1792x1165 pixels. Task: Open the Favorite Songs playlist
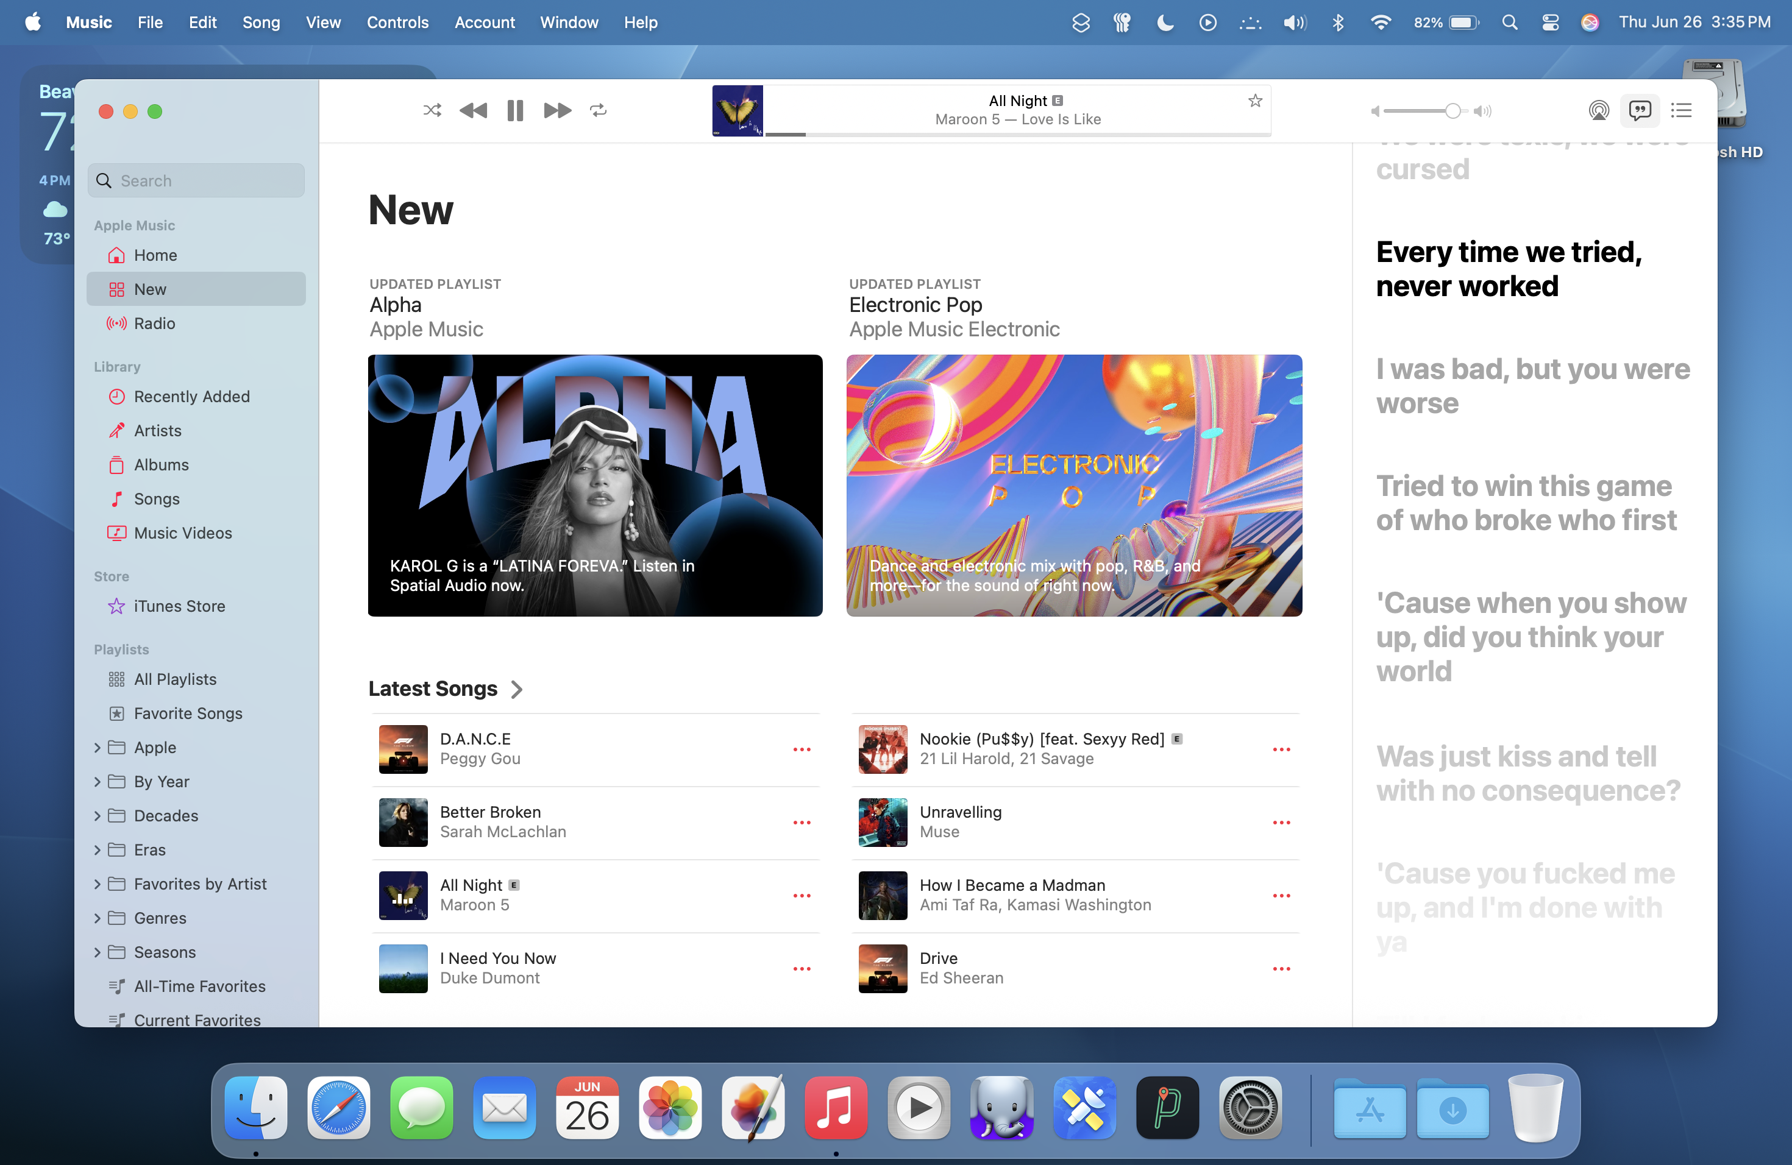196,714
